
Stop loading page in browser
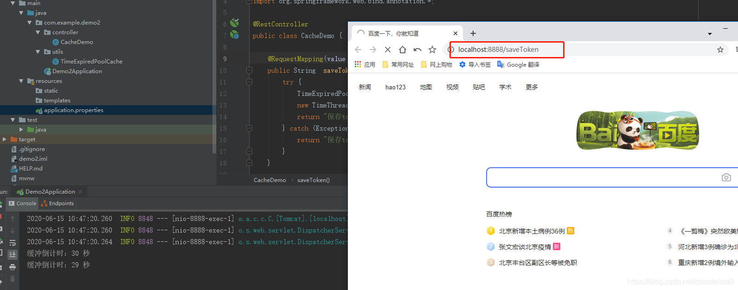point(388,50)
